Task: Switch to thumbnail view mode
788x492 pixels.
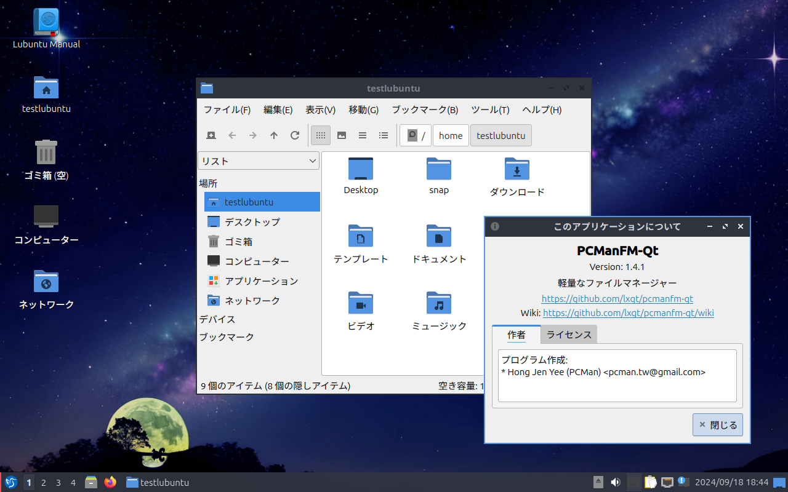Action: 342,135
